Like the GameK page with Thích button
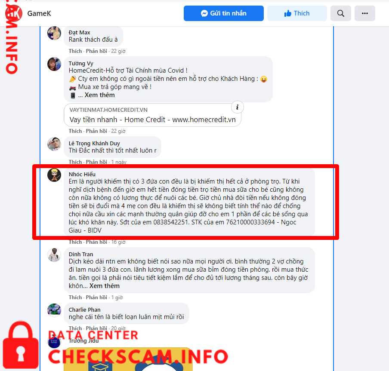This screenshot has height=371, width=389. pyautogui.click(x=297, y=13)
